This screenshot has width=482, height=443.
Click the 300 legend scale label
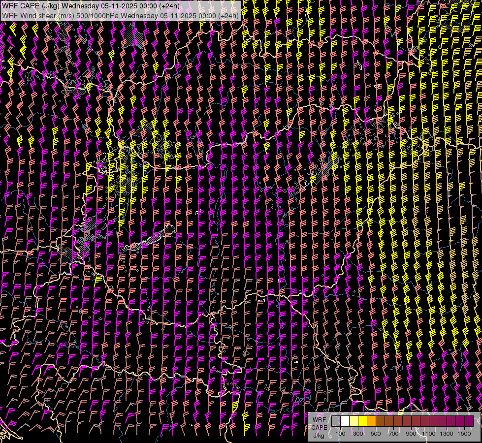pos(358,434)
